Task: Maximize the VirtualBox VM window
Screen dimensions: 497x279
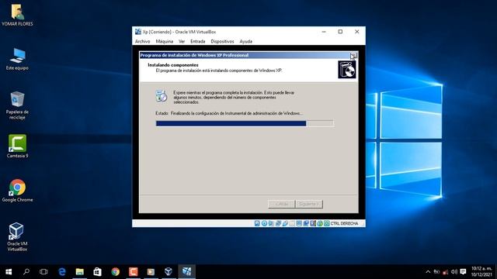Action: point(340,32)
